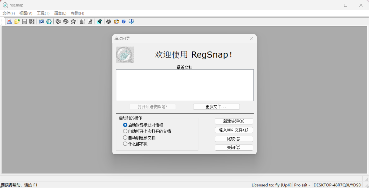Click the toolbar drag grip handle
This screenshot has width=369, height=188.
[x=3, y=21]
